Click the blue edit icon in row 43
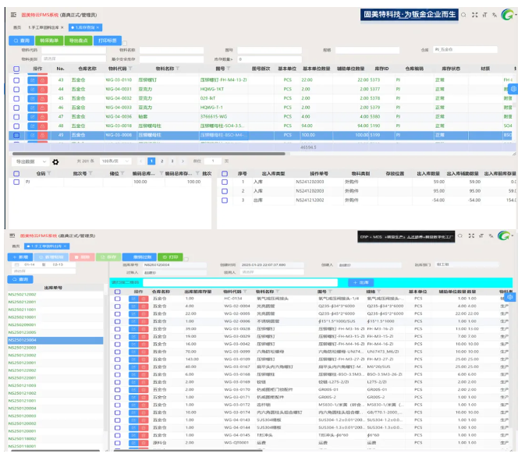 tap(33, 80)
